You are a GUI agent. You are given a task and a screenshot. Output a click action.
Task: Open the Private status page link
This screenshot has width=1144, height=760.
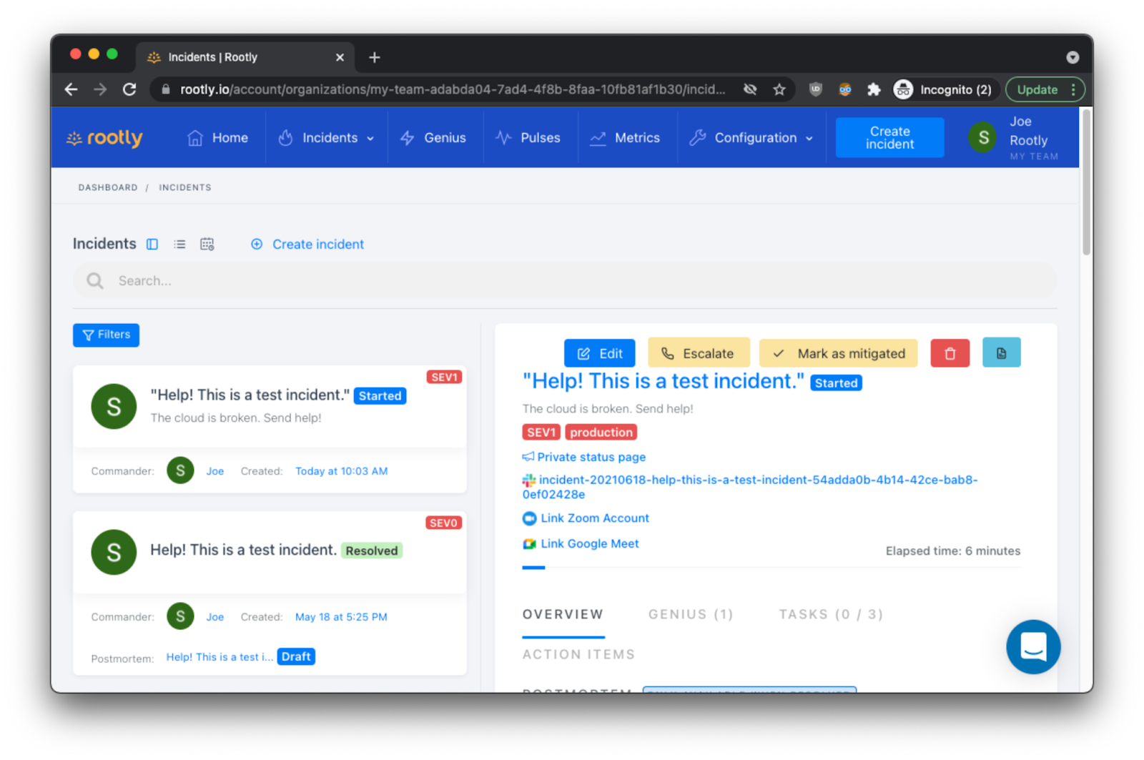[x=591, y=457]
